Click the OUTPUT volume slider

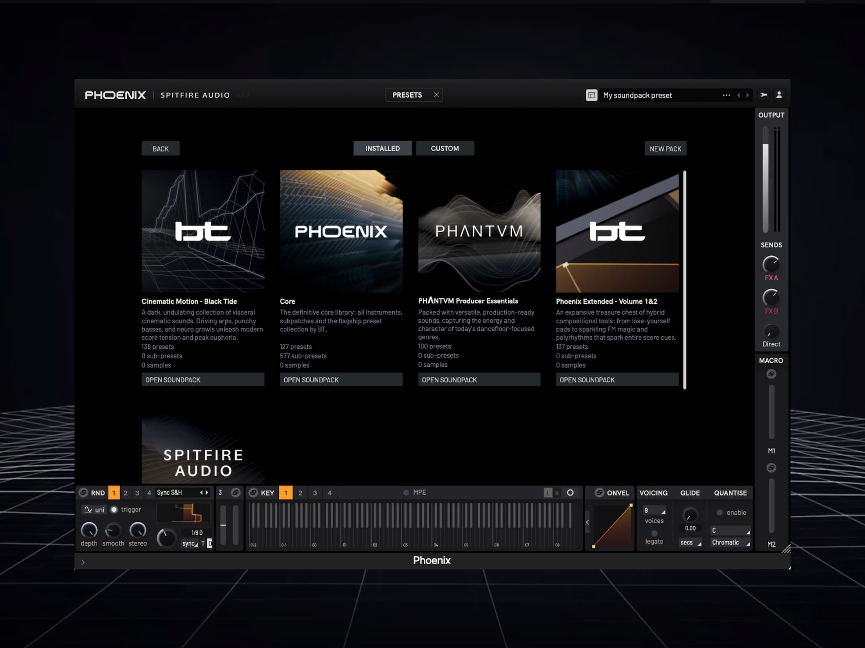[x=765, y=180]
